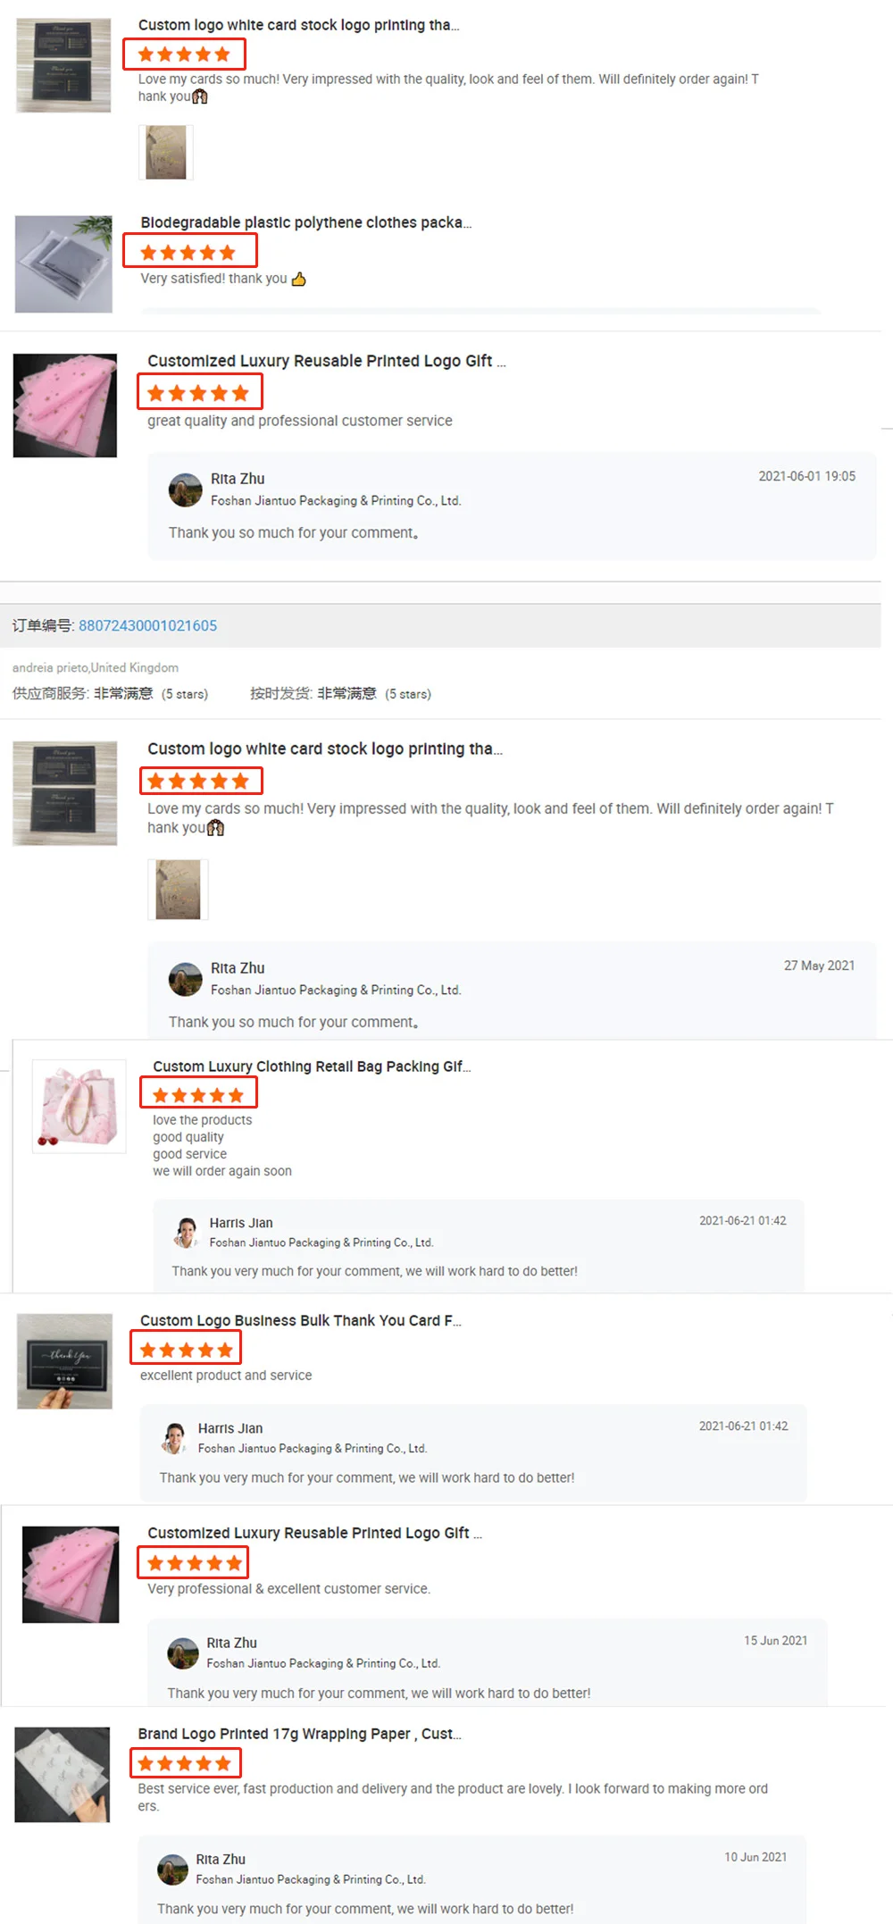The width and height of the screenshot is (893, 1924).
Task: Open wrapping paper 17g product image
Action: 63,1774
